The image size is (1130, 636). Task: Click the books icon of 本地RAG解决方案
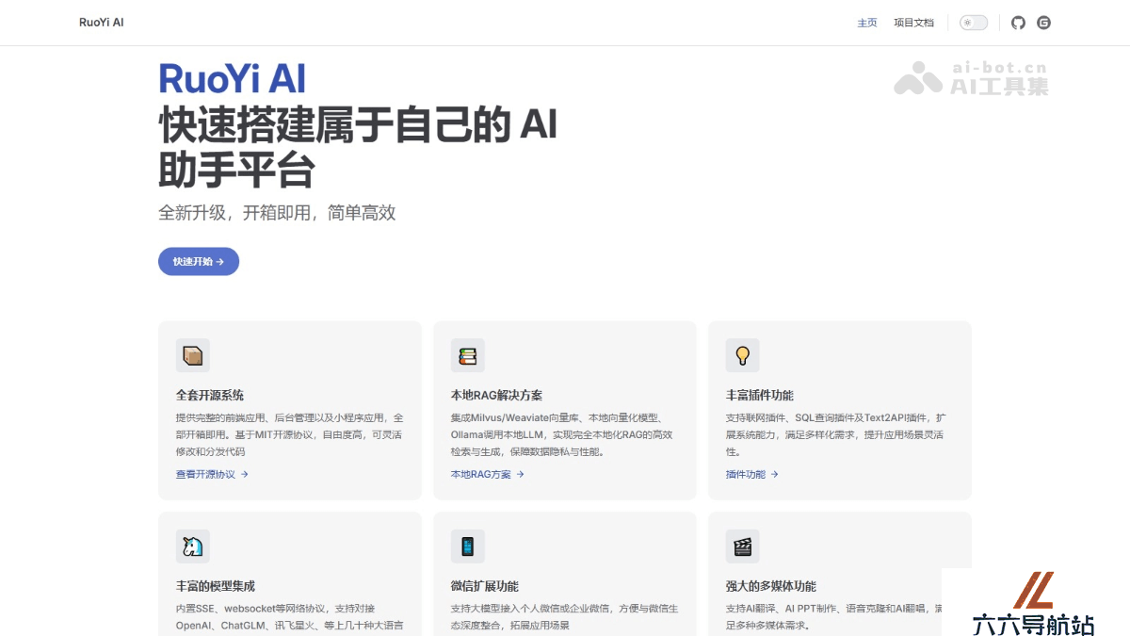click(x=468, y=355)
